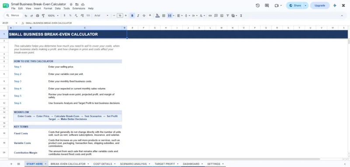350x167 pixels.
Task: Toggle bold formatting
Action: [133, 16]
